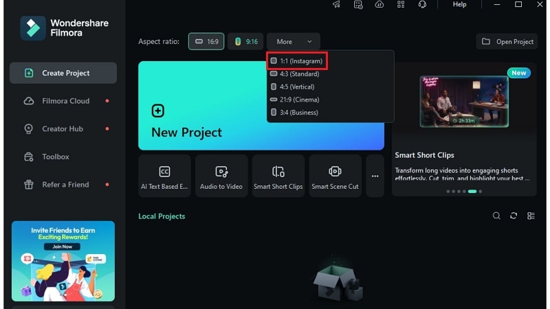This screenshot has width=550, height=309.
Task: Select the 9:16 aspect ratio
Action: pos(245,41)
